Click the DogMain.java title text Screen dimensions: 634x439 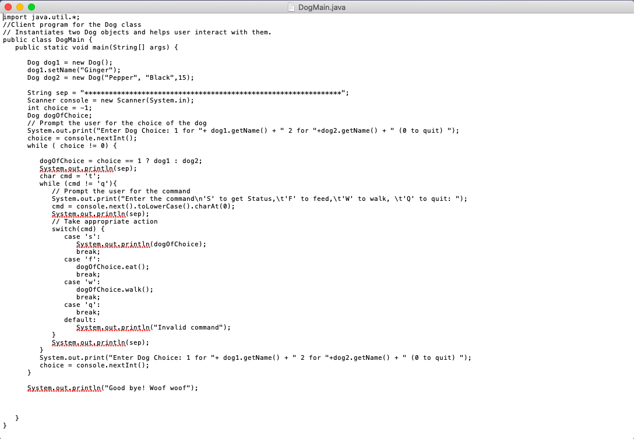(x=322, y=7)
